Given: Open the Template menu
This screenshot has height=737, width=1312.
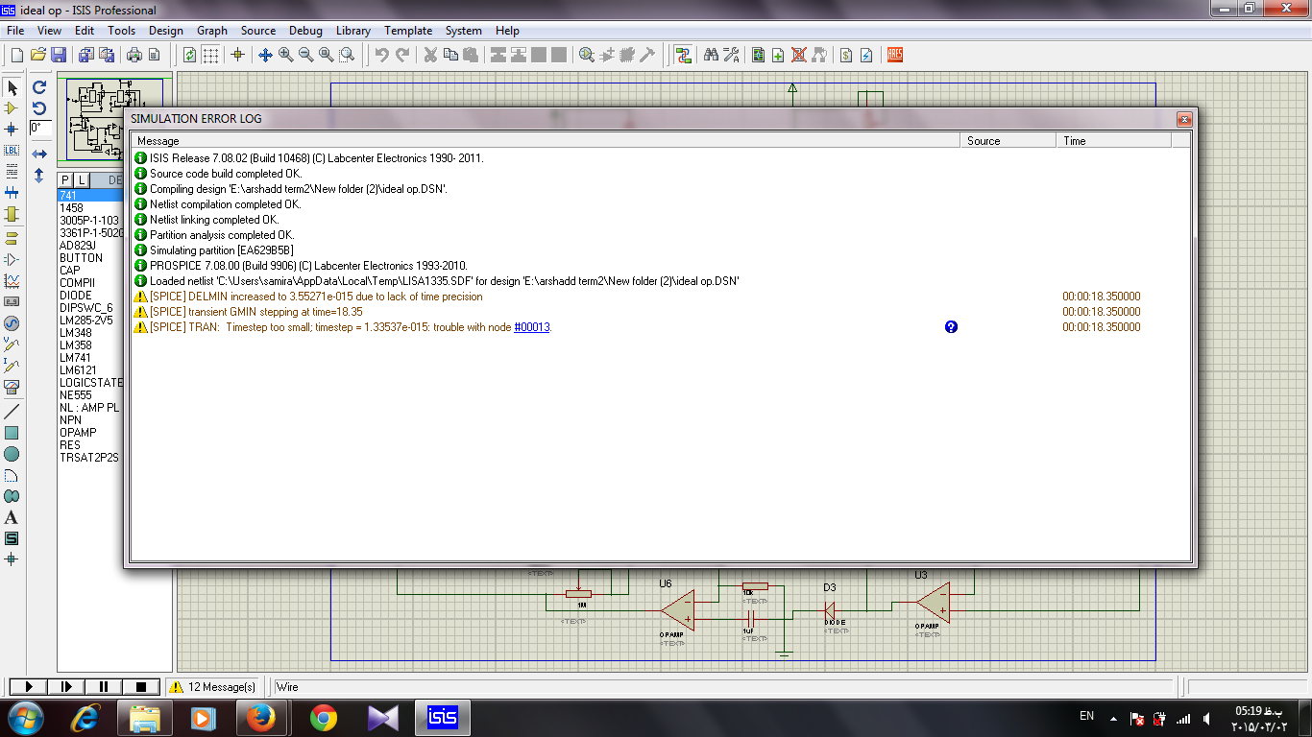Looking at the screenshot, I should click(x=408, y=31).
